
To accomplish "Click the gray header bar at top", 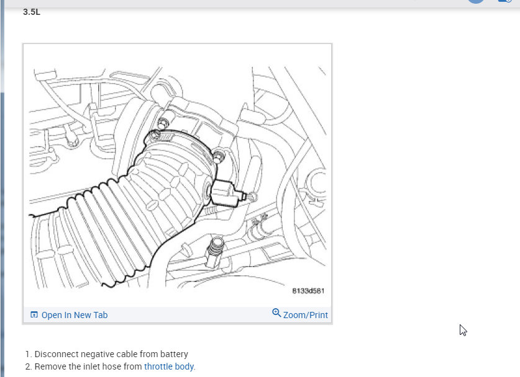I will pos(232,3).
